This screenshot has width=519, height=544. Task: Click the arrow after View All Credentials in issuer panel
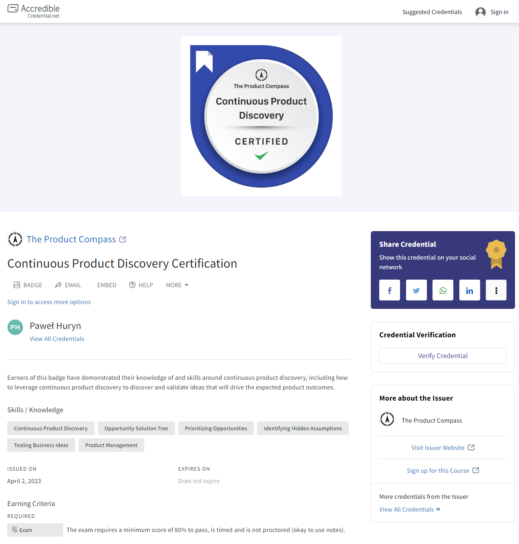(x=438, y=509)
